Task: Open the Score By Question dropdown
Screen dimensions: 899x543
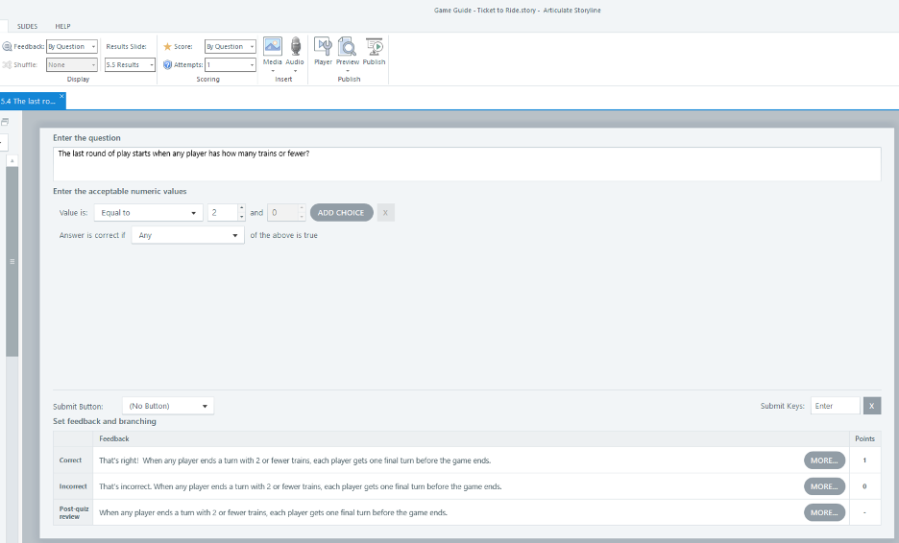Action: pos(230,46)
